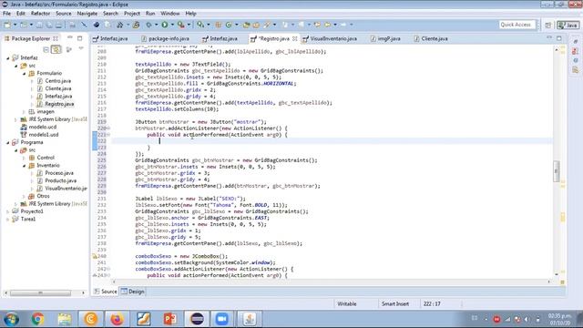Click the Run Last Tool icon with red toolbox
Screen dimensions: 583x328
tap(180, 25)
